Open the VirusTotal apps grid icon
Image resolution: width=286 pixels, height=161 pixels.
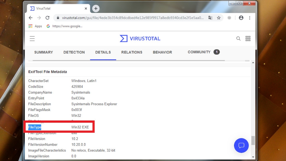[x=248, y=39]
